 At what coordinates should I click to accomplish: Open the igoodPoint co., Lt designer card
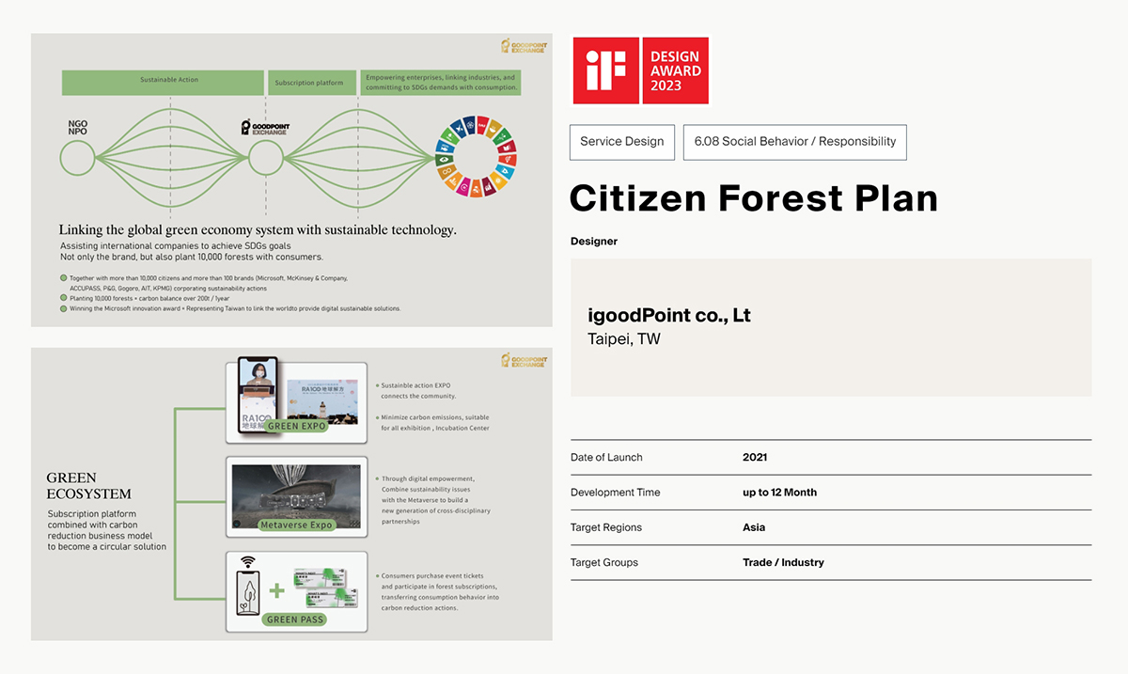[831, 327]
